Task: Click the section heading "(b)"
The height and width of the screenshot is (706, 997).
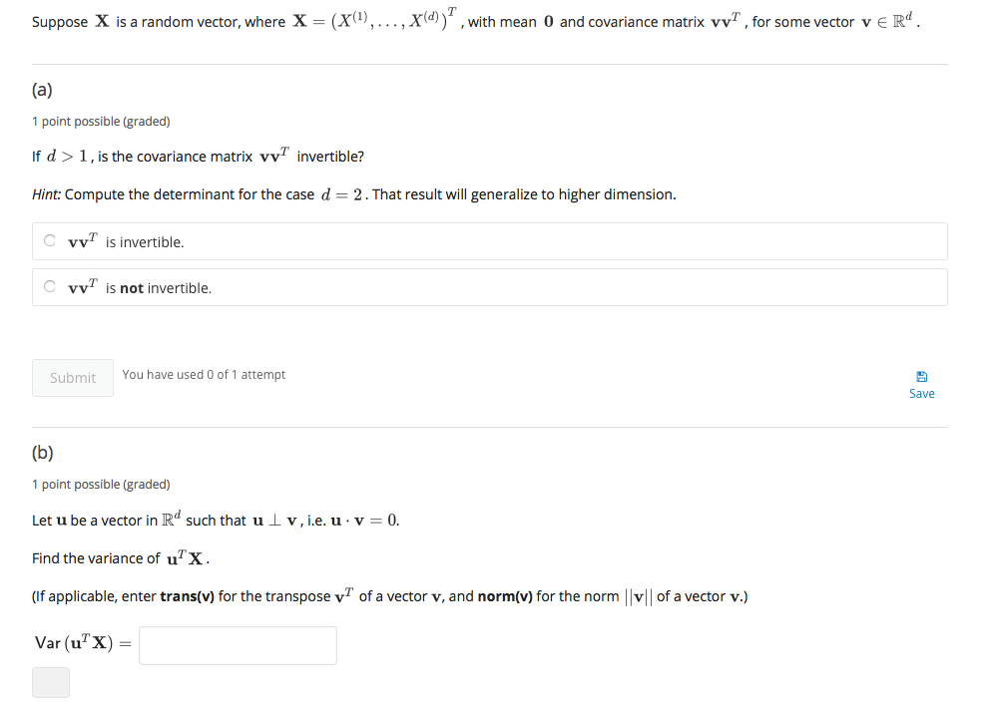Action: coord(44,452)
